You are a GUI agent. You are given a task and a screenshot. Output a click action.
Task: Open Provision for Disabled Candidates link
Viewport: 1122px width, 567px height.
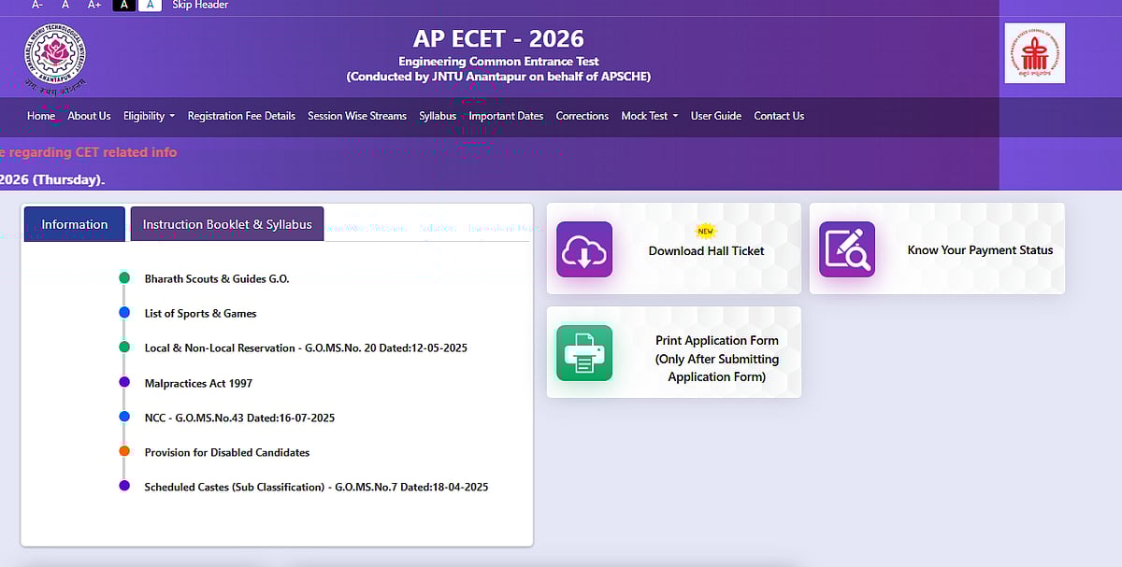click(226, 452)
